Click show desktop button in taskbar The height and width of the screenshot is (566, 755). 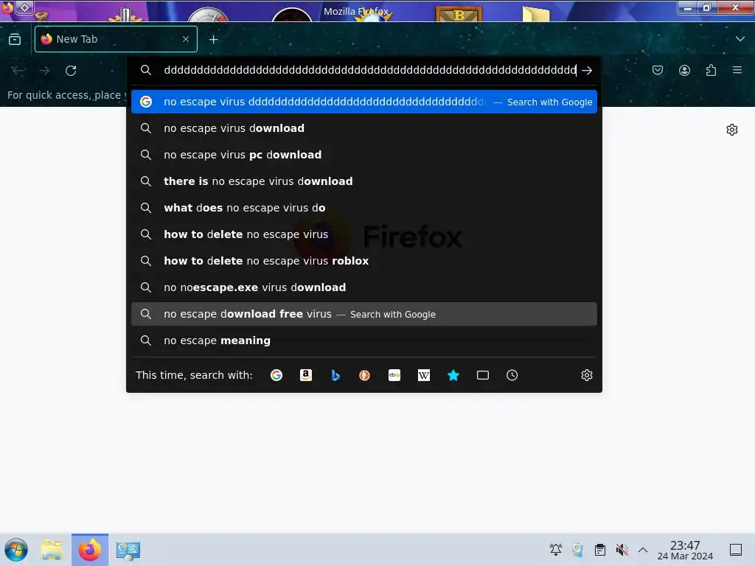click(736, 550)
